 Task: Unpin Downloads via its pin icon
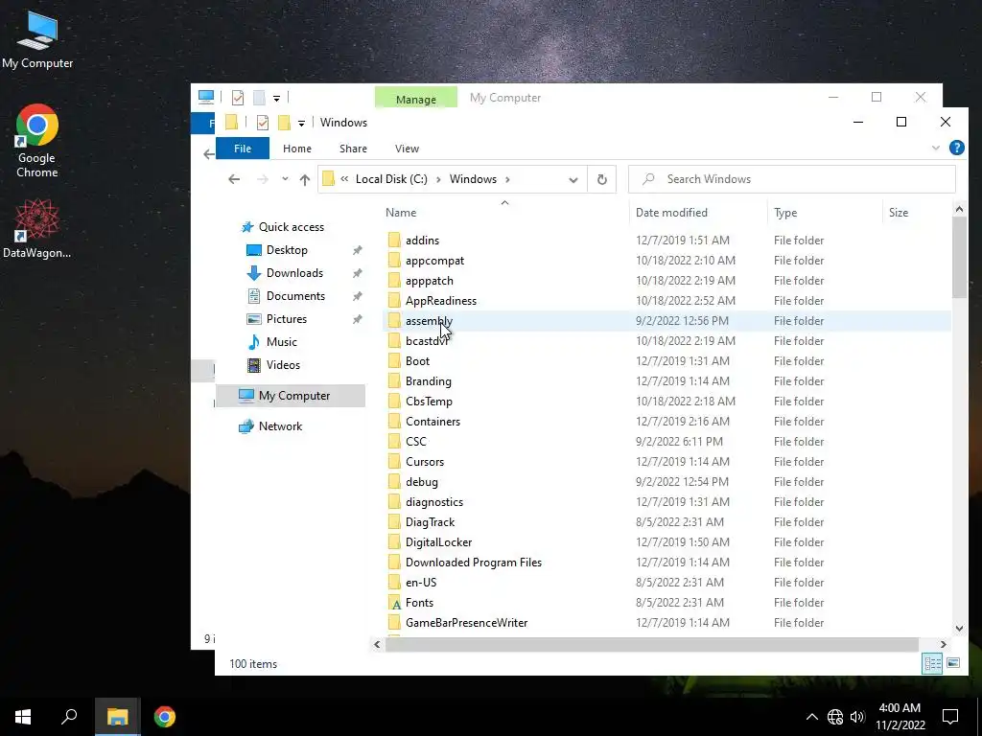(x=357, y=273)
